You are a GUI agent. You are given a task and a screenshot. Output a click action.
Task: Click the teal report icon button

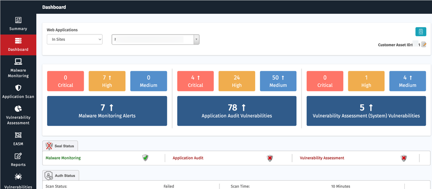point(421,32)
